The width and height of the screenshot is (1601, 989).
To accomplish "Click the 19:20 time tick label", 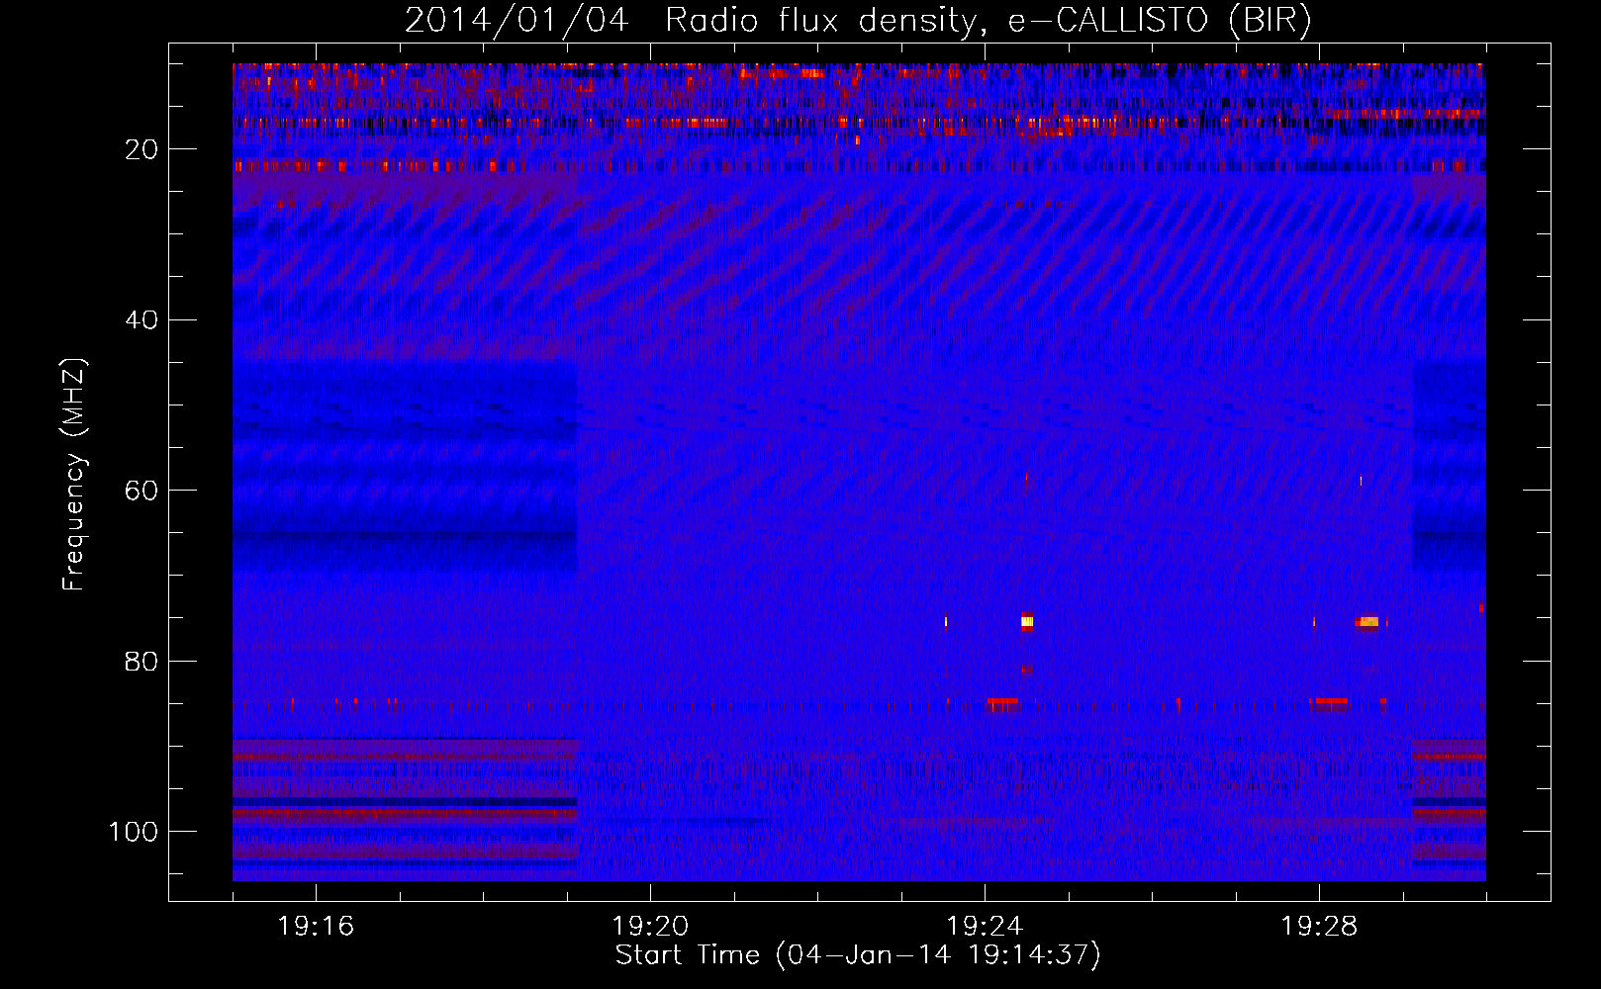I will tap(650, 927).
